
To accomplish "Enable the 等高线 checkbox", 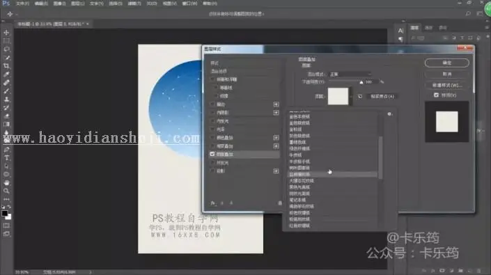I will (x=216, y=88).
